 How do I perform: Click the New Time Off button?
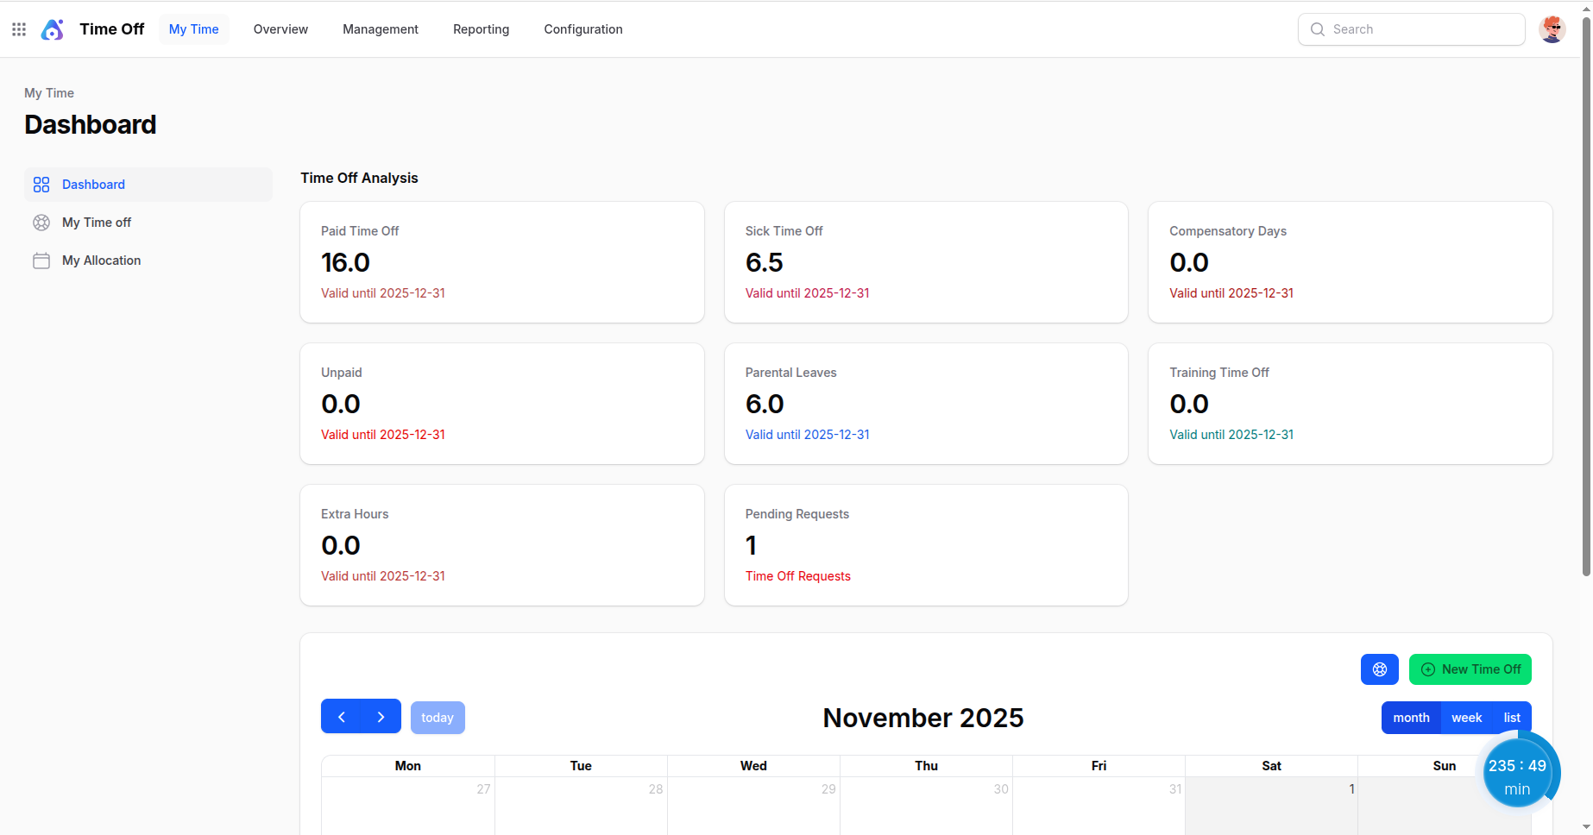point(1470,669)
